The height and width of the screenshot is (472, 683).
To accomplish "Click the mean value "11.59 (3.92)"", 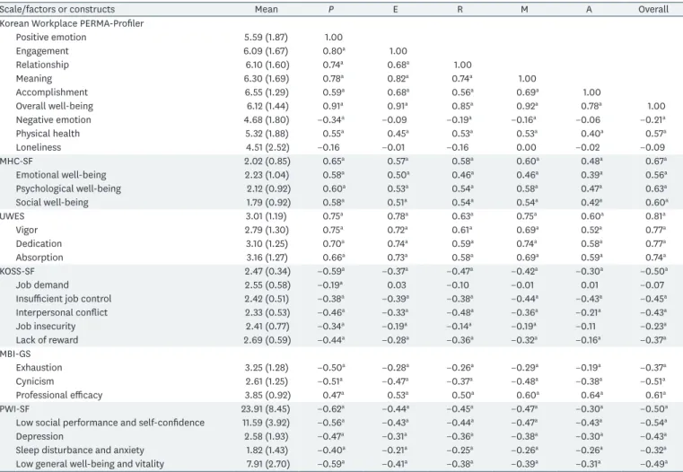I will click(267, 423).
